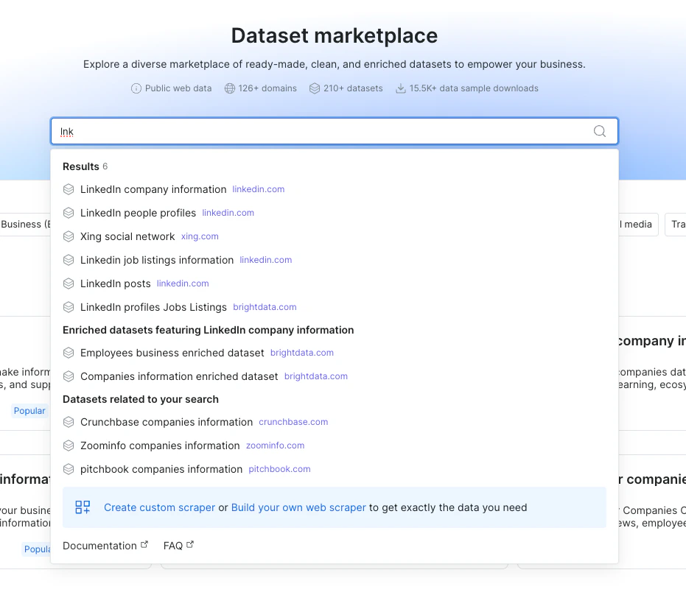Click the Documentation external link icon
The image size is (686, 595).
[x=144, y=545]
